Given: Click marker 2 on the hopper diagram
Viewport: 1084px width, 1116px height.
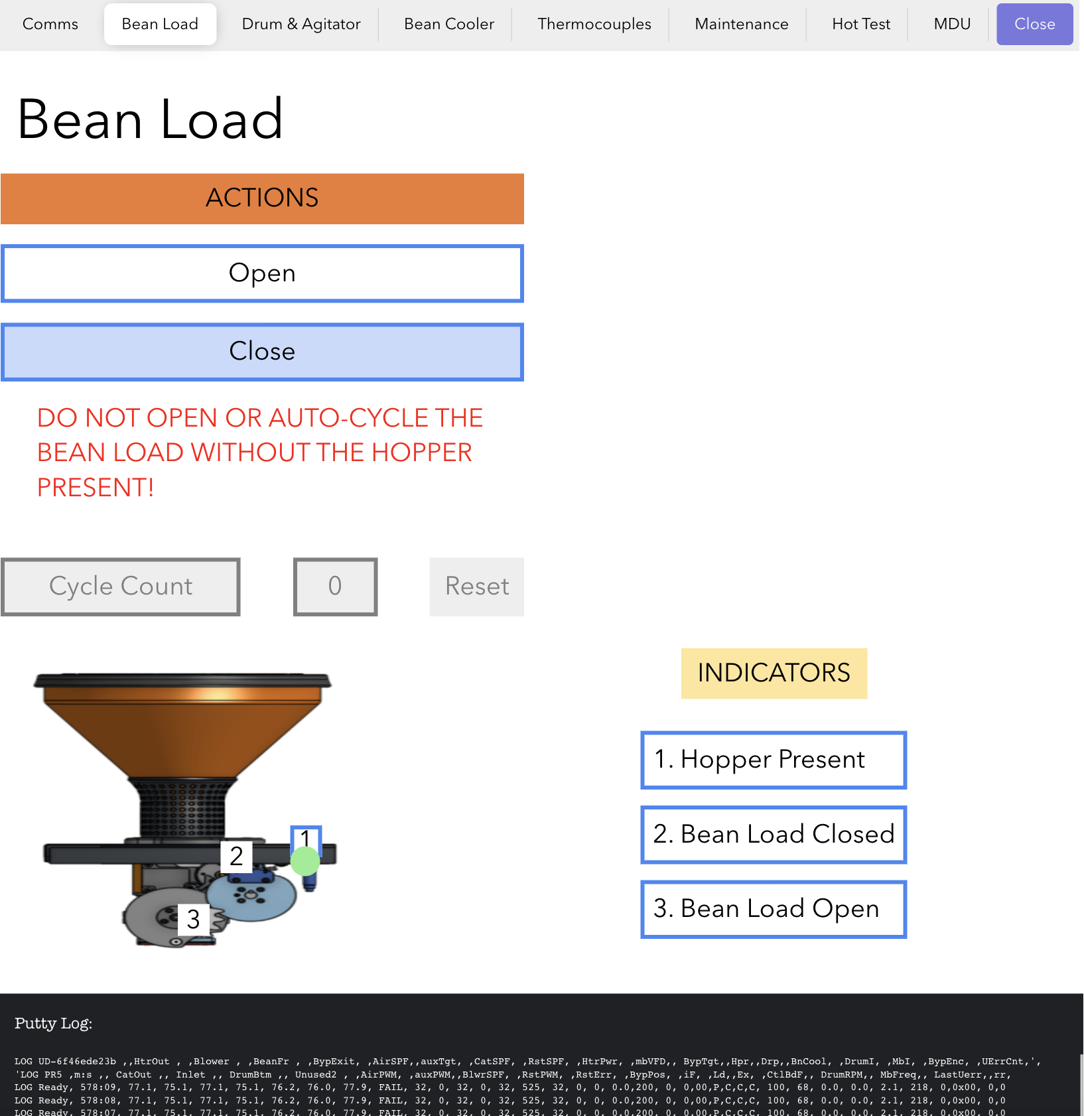Looking at the screenshot, I should click(236, 857).
